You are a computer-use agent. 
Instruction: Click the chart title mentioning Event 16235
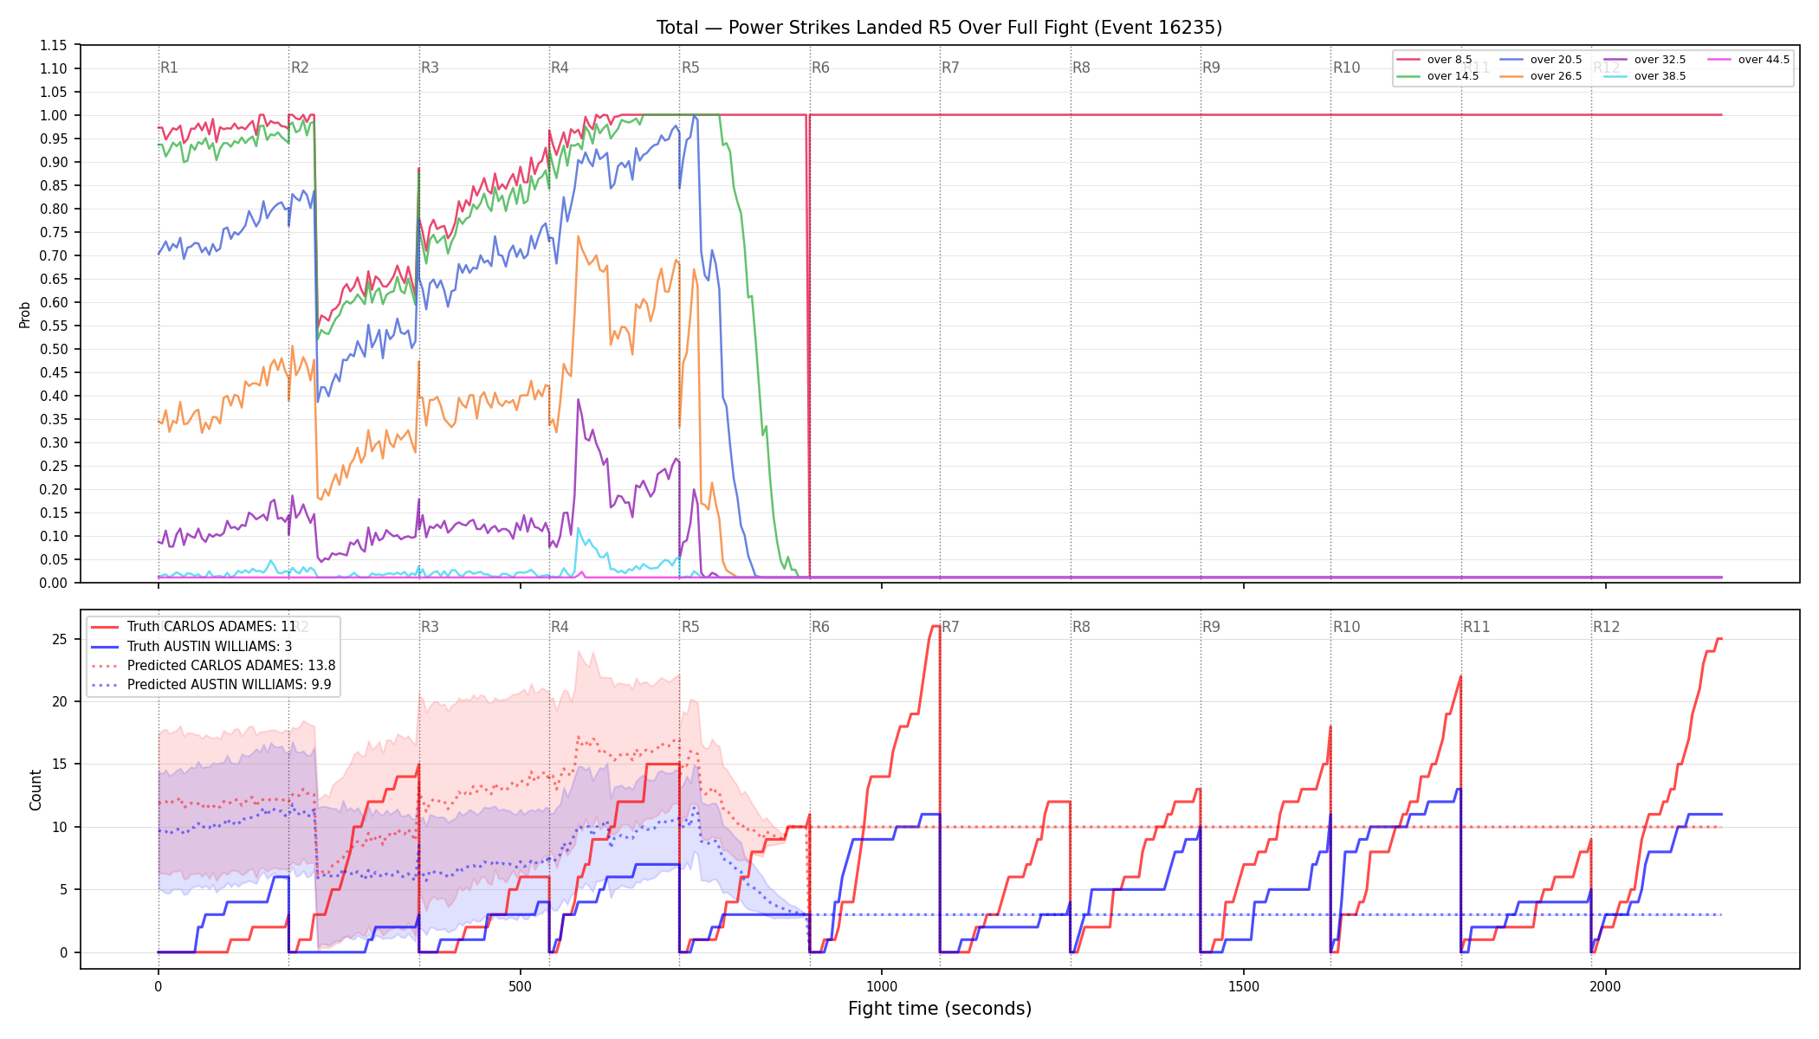click(939, 28)
